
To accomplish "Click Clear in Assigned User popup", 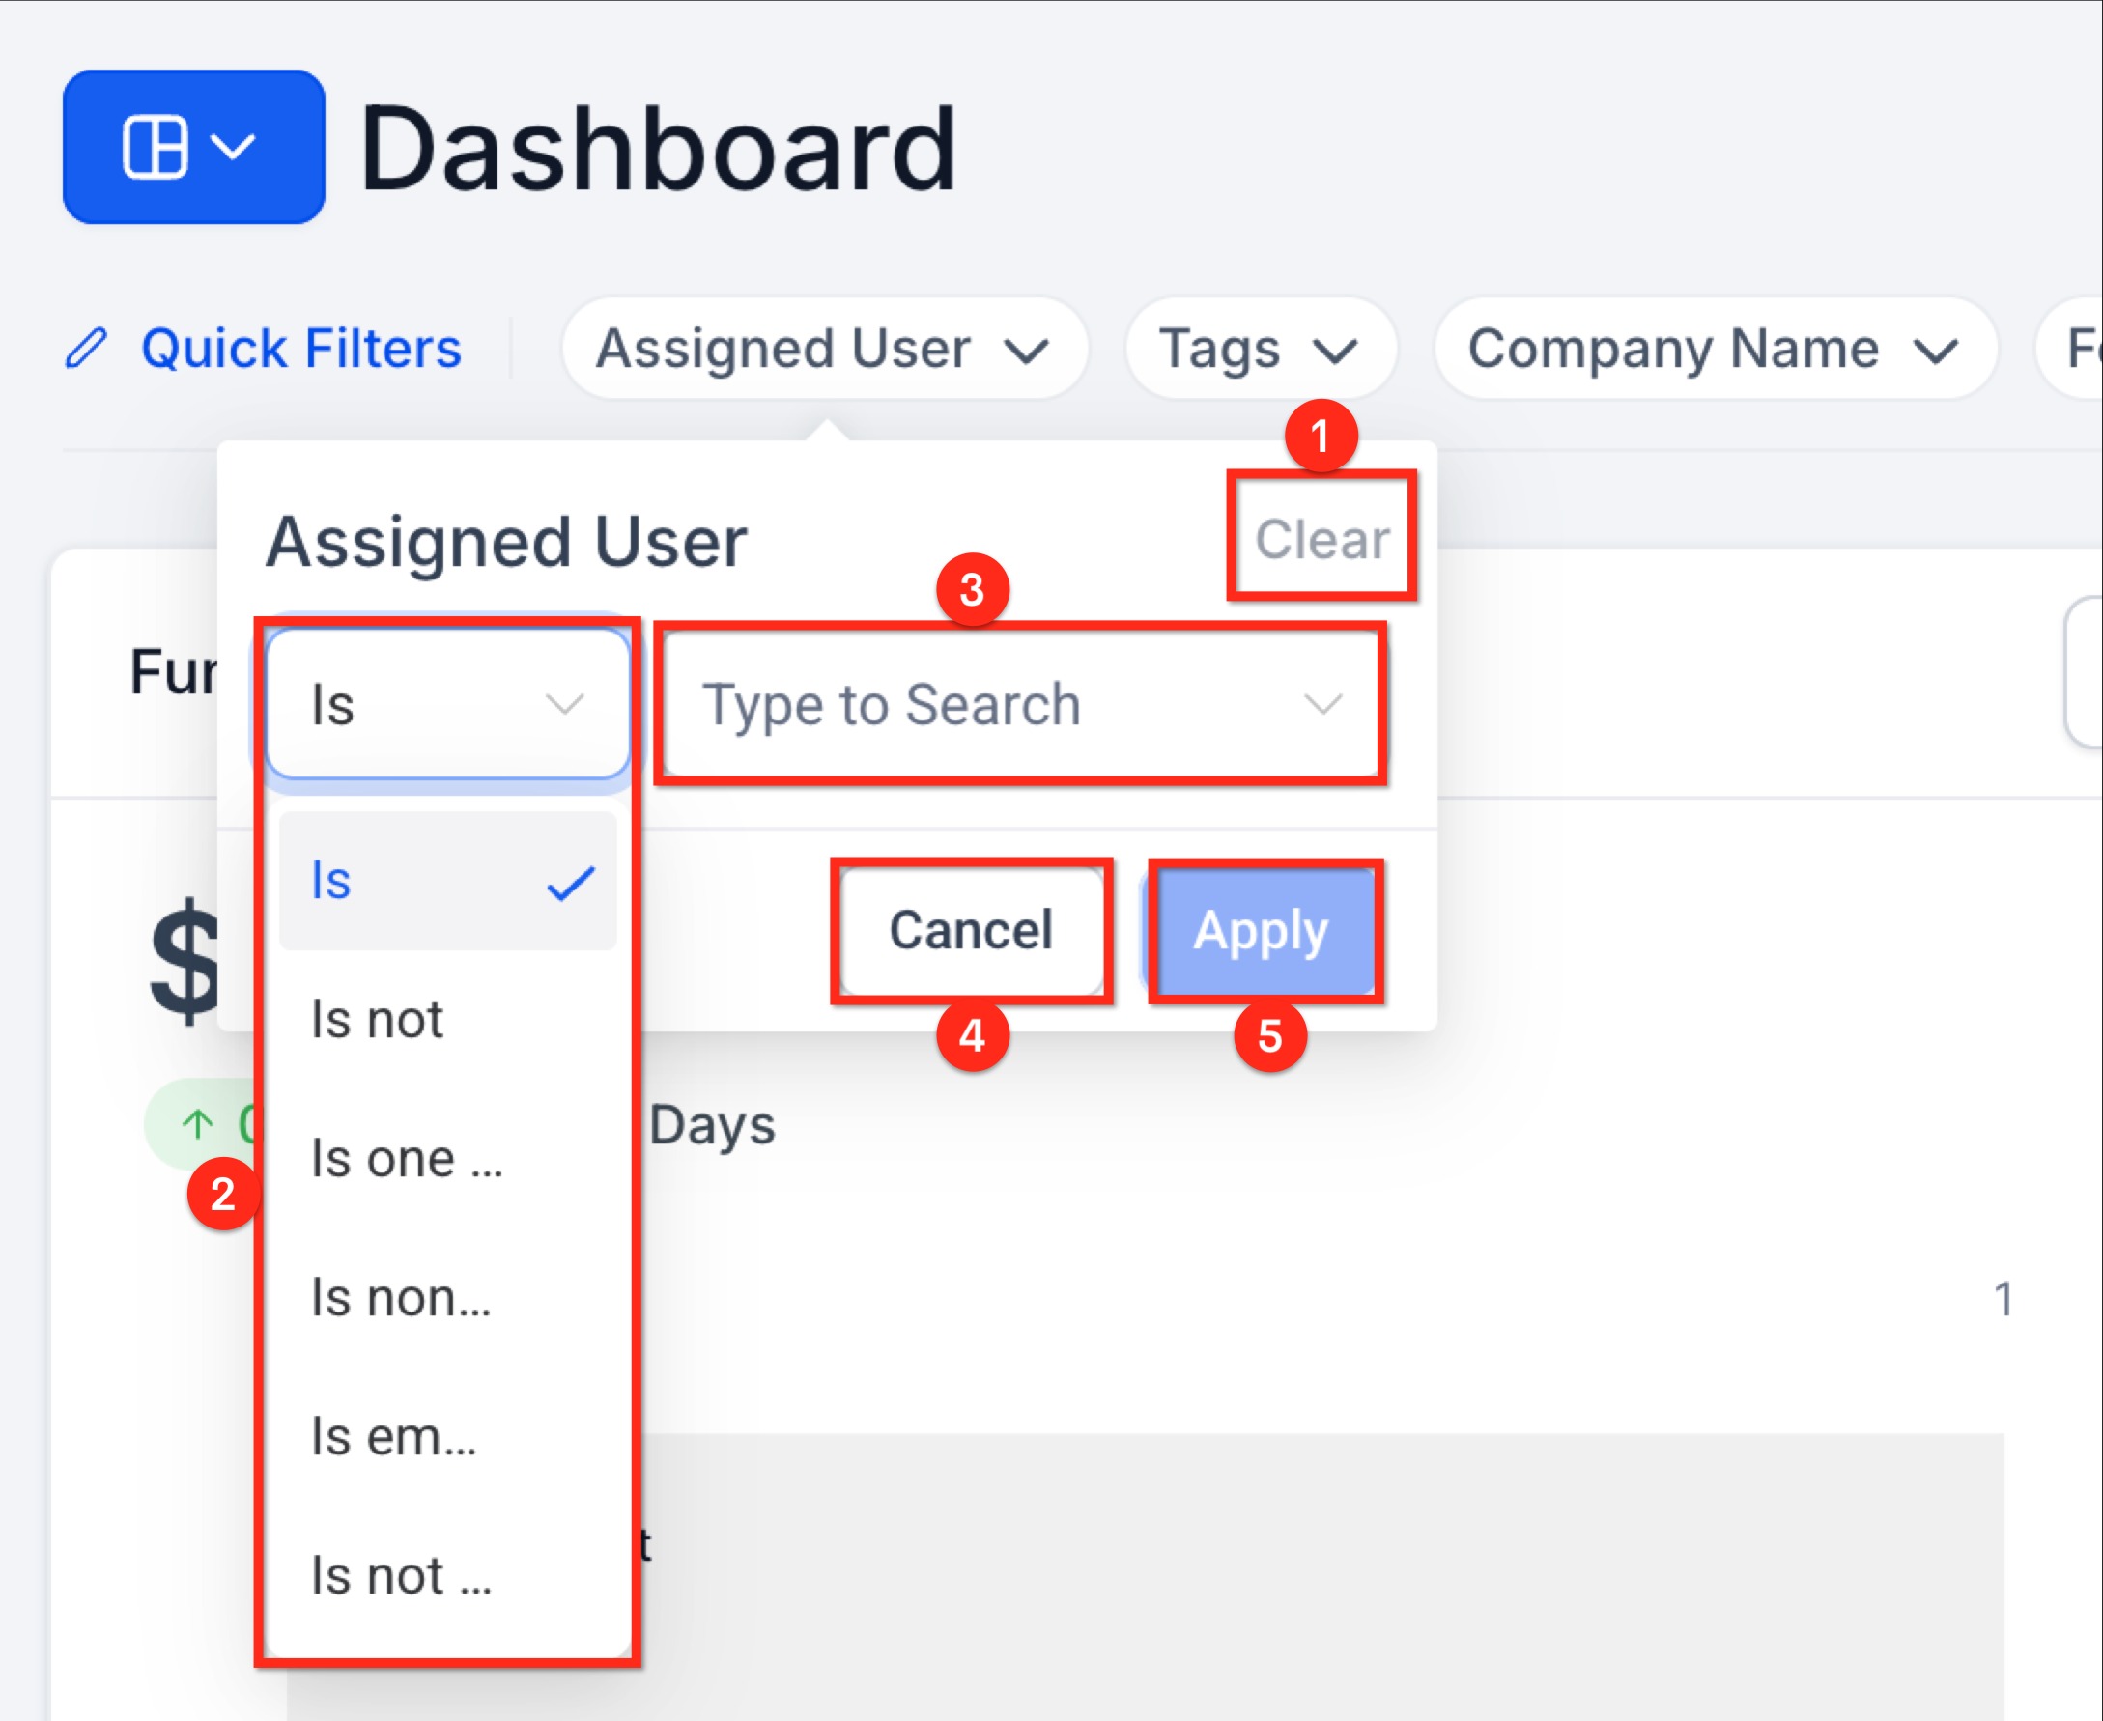I will (x=1321, y=539).
